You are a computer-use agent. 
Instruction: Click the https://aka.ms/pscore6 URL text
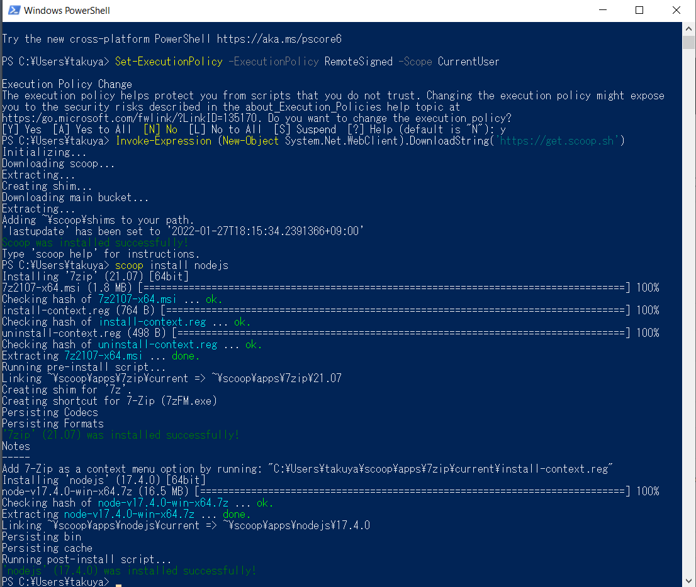279,39
